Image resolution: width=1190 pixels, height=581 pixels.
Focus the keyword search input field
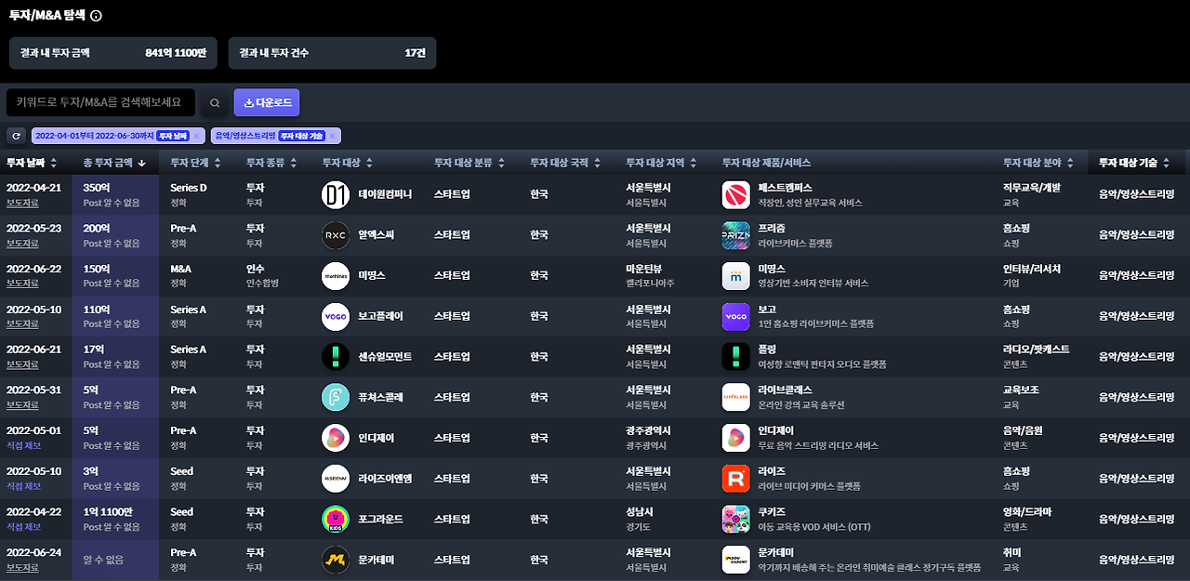click(100, 102)
